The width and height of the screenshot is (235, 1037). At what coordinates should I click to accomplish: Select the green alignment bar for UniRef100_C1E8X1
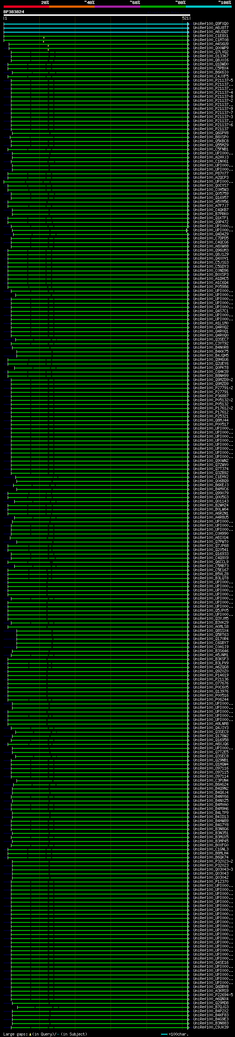click(x=97, y=36)
